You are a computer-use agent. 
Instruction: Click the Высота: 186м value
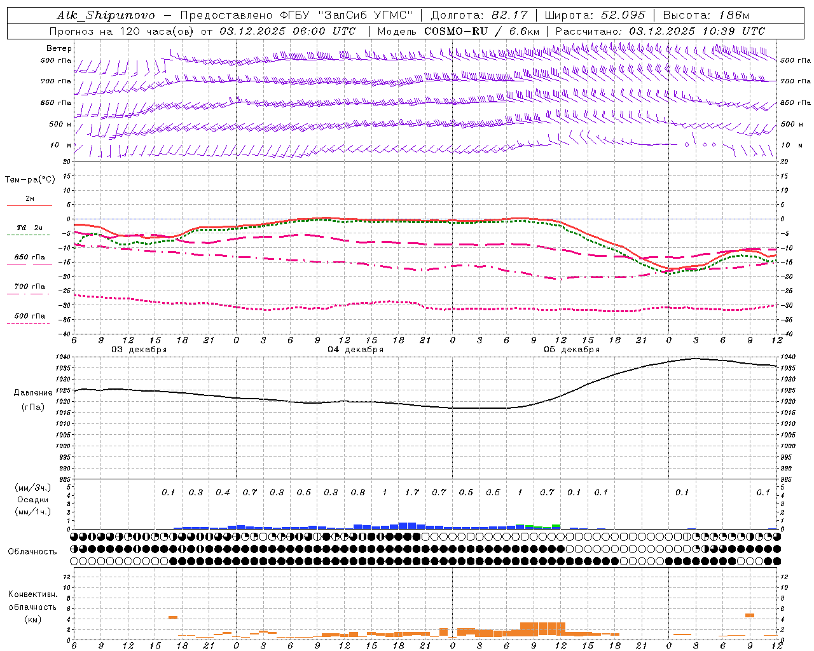click(x=707, y=15)
